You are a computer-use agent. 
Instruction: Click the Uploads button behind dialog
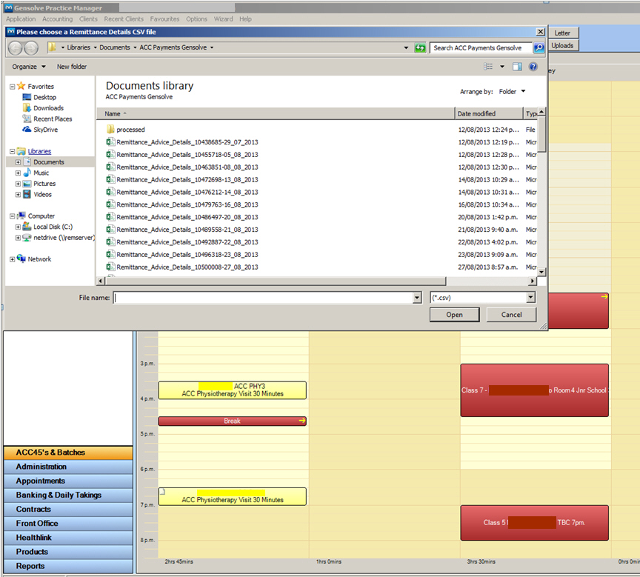(562, 46)
